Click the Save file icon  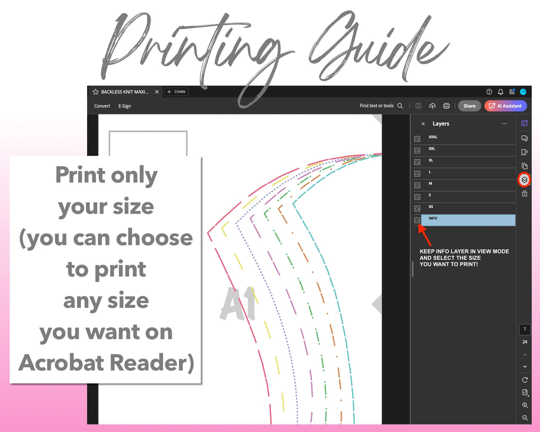coord(418,106)
